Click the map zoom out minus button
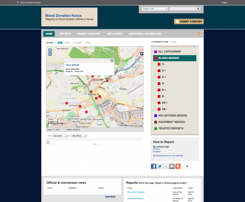This screenshot has width=245, height=202. (x=50, y=54)
